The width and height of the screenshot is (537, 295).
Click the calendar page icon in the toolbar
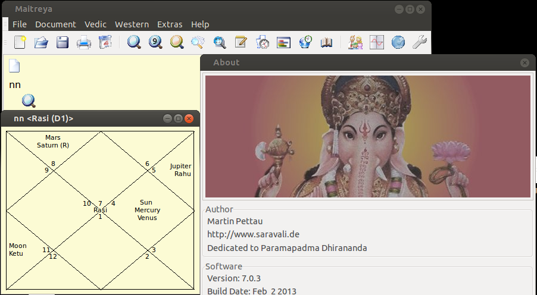click(x=105, y=42)
